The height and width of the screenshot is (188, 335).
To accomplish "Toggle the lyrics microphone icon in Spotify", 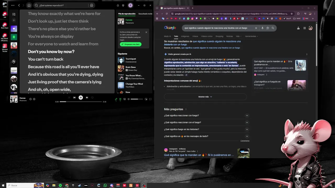I will 116,99.
